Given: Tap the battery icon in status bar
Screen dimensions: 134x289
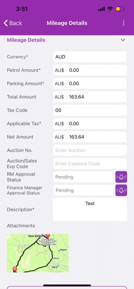Looking at the screenshot, I should (x=120, y=9).
